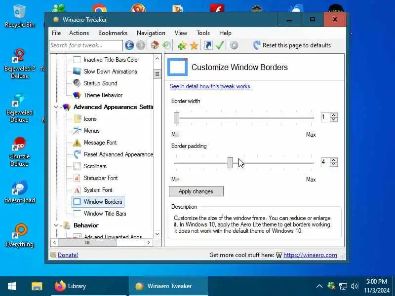Click tree scrollbar up arrow
Image resolution: width=395 pixels, height=296 pixels.
click(157, 59)
